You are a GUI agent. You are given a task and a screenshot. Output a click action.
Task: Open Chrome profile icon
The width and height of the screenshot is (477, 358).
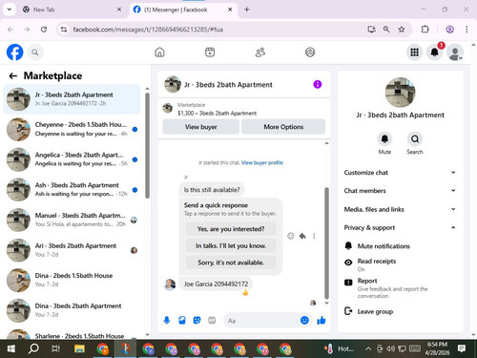click(x=449, y=30)
